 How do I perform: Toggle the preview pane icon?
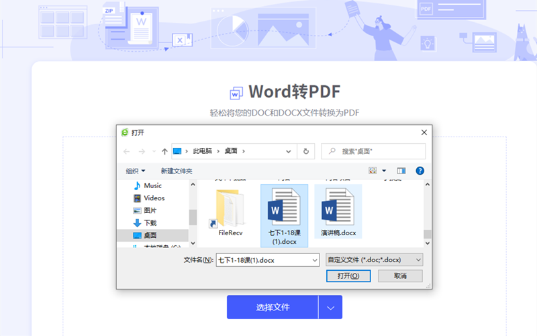click(401, 171)
